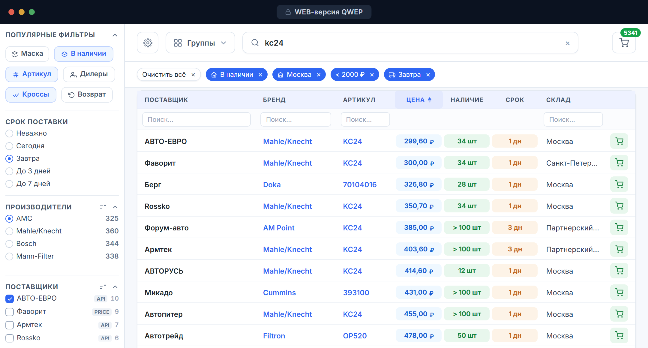Sort table by Цена column
Screen dimensions: 648x348
click(418, 100)
